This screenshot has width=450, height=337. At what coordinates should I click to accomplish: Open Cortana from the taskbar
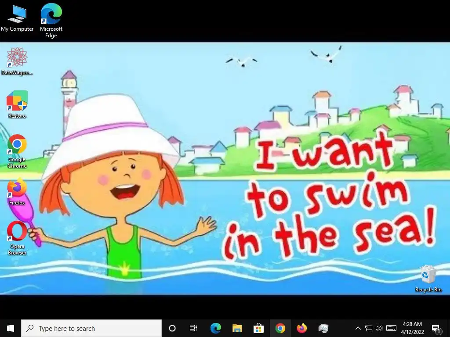coord(172,328)
